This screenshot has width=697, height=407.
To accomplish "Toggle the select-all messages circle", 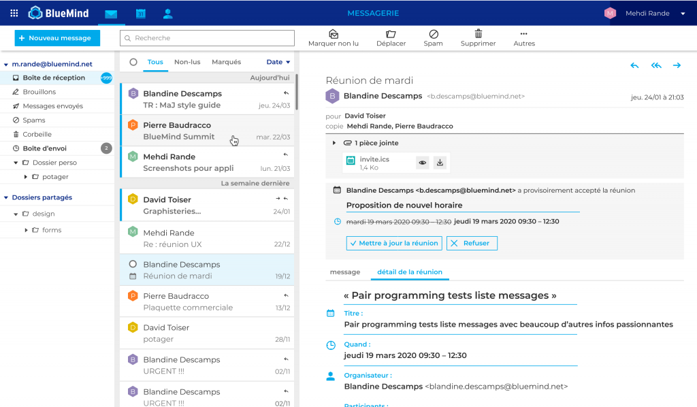I will (x=133, y=62).
